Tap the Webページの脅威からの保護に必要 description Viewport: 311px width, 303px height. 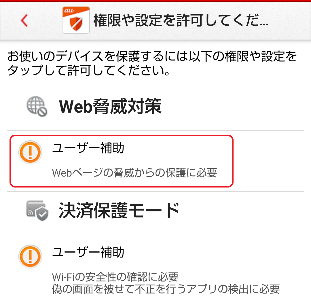point(134,173)
